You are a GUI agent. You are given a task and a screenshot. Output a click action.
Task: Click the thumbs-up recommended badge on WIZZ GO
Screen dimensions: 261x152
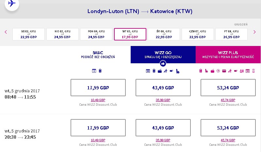pos(163,63)
